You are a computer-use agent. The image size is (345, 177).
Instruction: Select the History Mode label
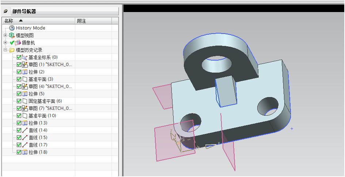click(31, 28)
